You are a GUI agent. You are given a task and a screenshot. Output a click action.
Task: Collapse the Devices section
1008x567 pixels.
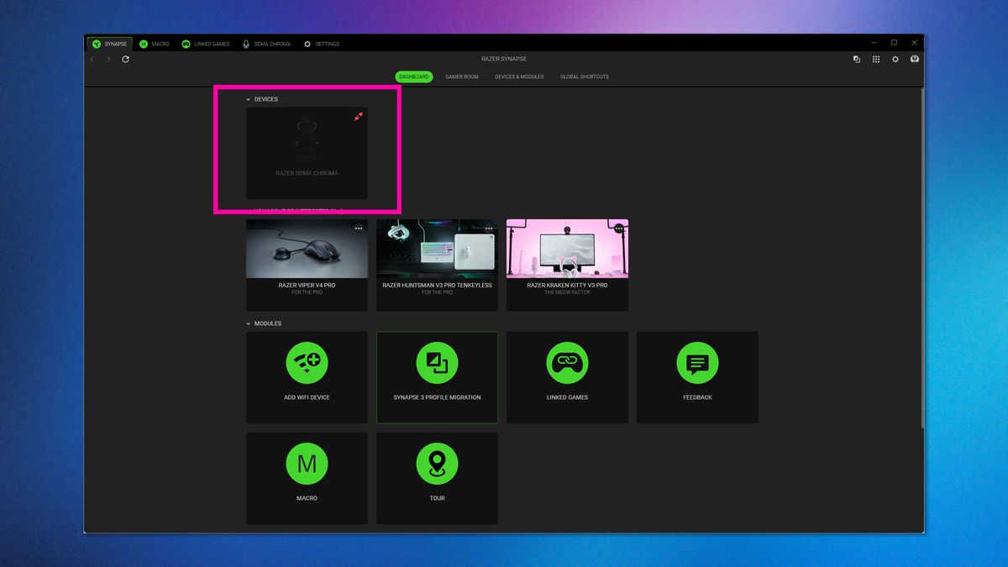pyautogui.click(x=249, y=100)
